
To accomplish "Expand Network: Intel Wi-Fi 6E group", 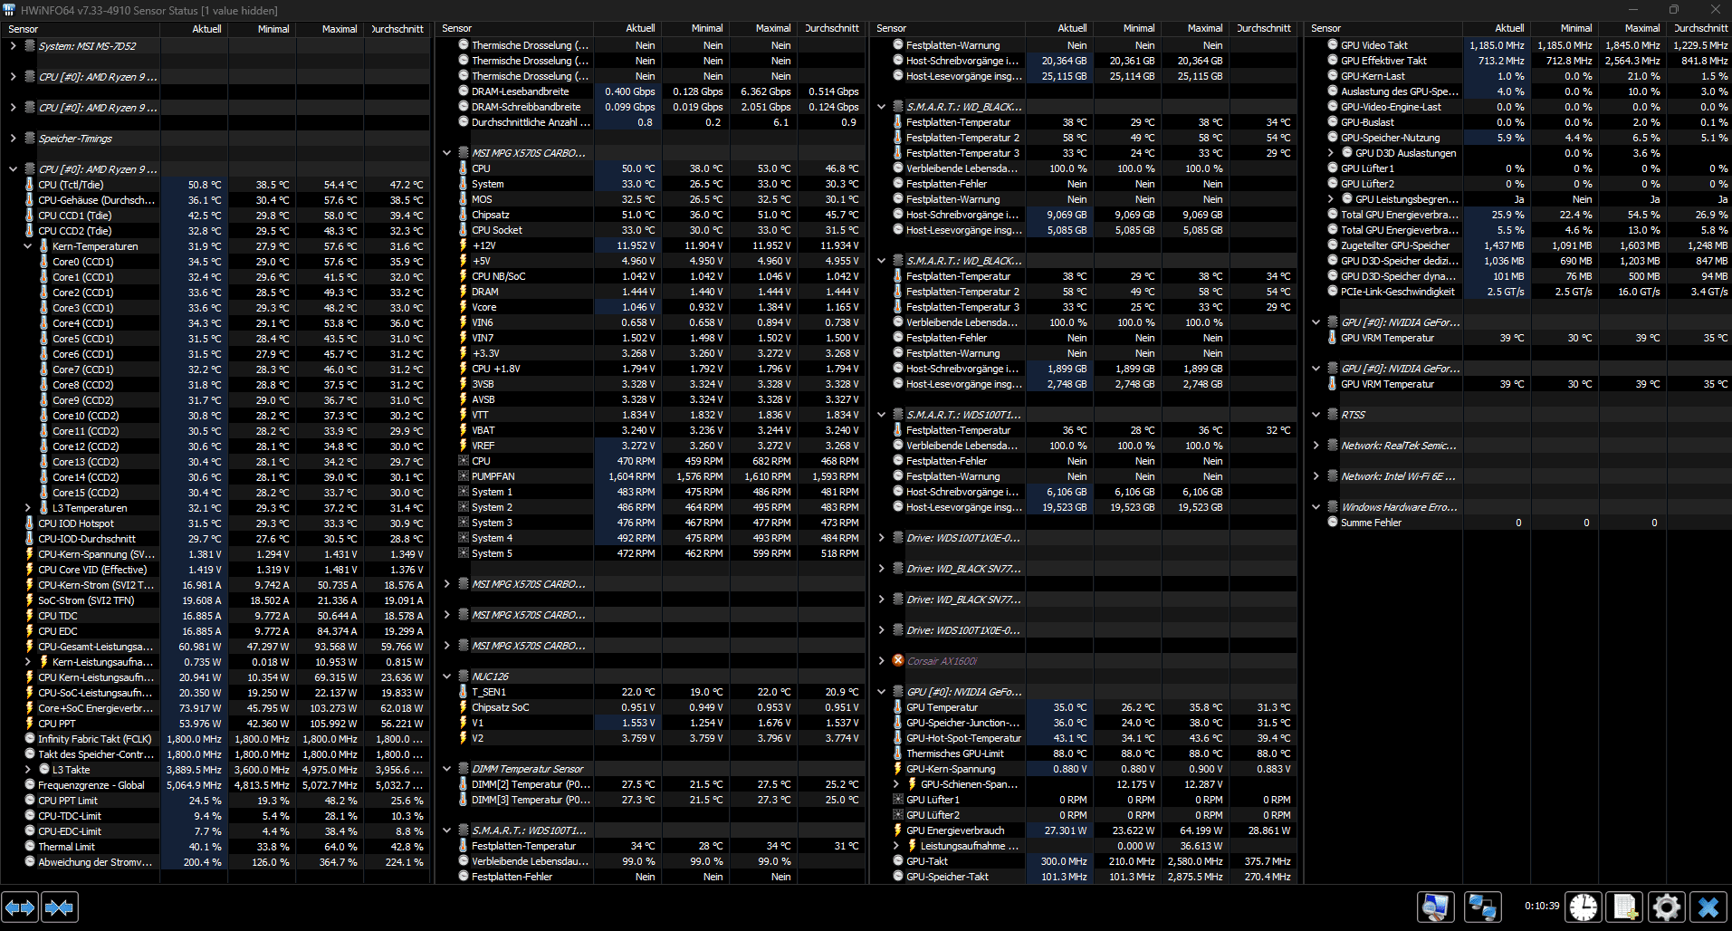I will click(x=1316, y=476).
